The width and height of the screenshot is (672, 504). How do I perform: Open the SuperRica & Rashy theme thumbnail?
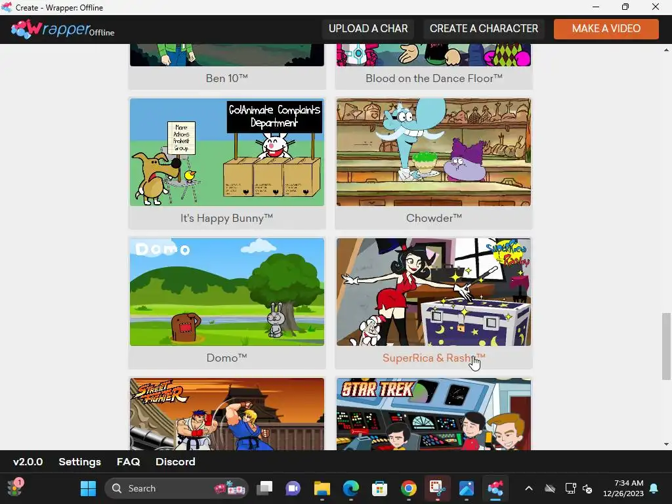(x=434, y=292)
